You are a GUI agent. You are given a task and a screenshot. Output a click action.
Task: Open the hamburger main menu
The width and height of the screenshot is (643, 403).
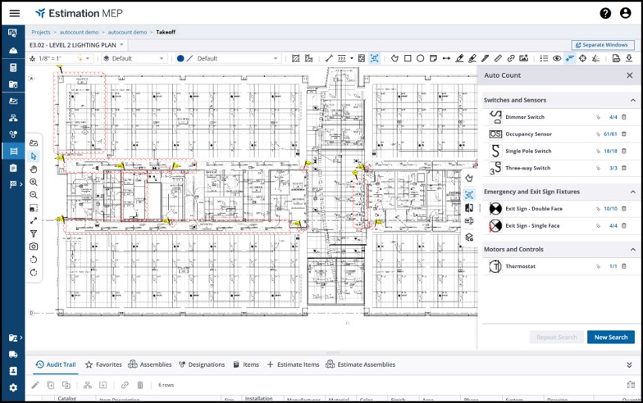pos(15,13)
